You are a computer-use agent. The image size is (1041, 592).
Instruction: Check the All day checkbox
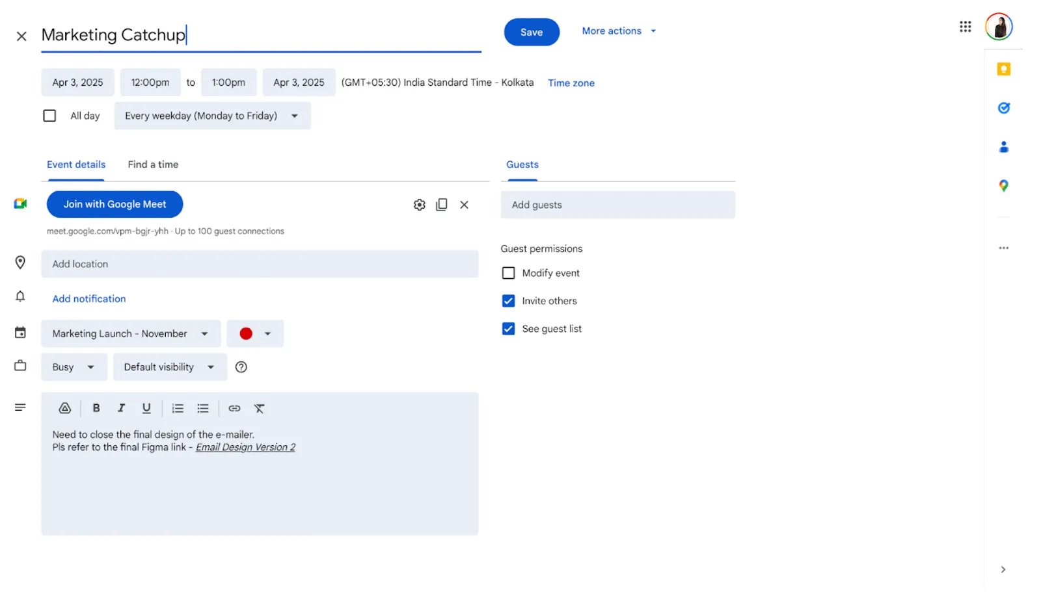pyautogui.click(x=49, y=116)
